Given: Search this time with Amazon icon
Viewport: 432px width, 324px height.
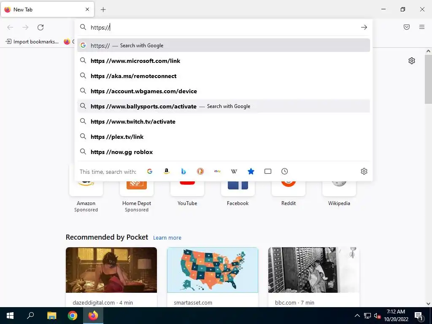Looking at the screenshot, I should (x=166, y=171).
